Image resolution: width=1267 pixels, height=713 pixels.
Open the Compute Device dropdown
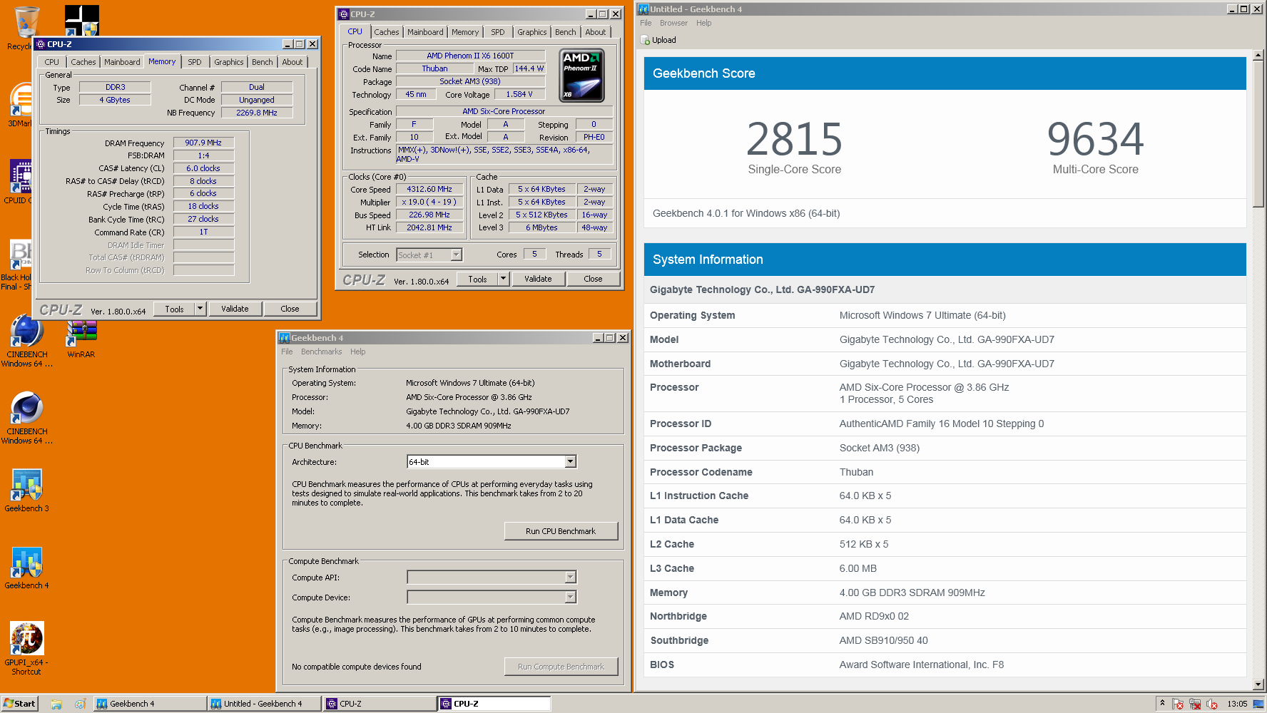(492, 597)
